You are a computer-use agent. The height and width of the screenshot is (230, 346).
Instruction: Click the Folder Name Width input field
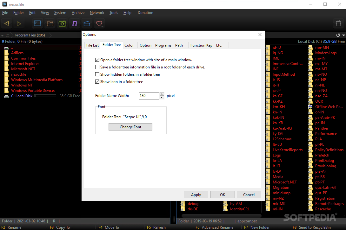(x=149, y=96)
